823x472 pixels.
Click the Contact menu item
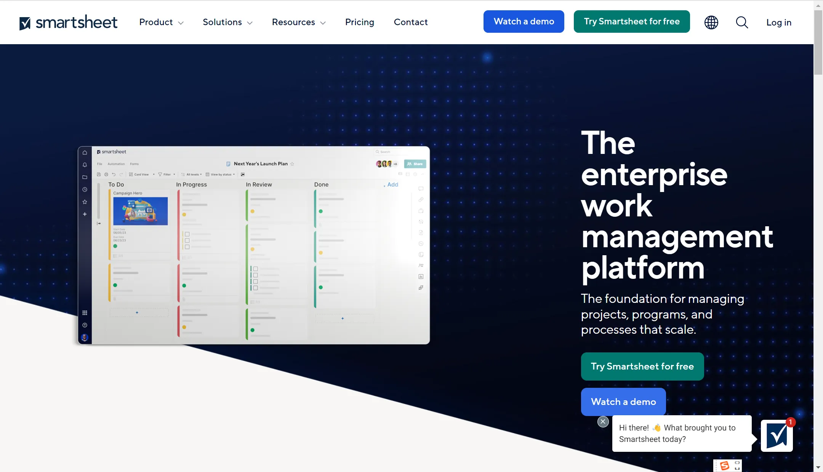410,21
